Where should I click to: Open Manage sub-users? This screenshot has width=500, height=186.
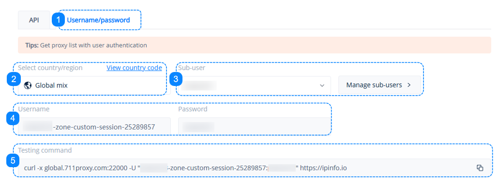click(380, 85)
